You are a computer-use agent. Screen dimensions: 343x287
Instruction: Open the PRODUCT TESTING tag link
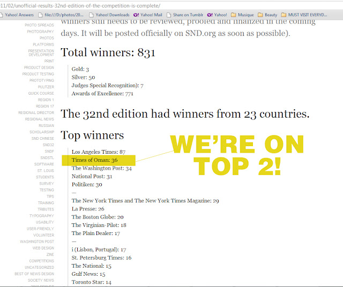(x=38, y=74)
